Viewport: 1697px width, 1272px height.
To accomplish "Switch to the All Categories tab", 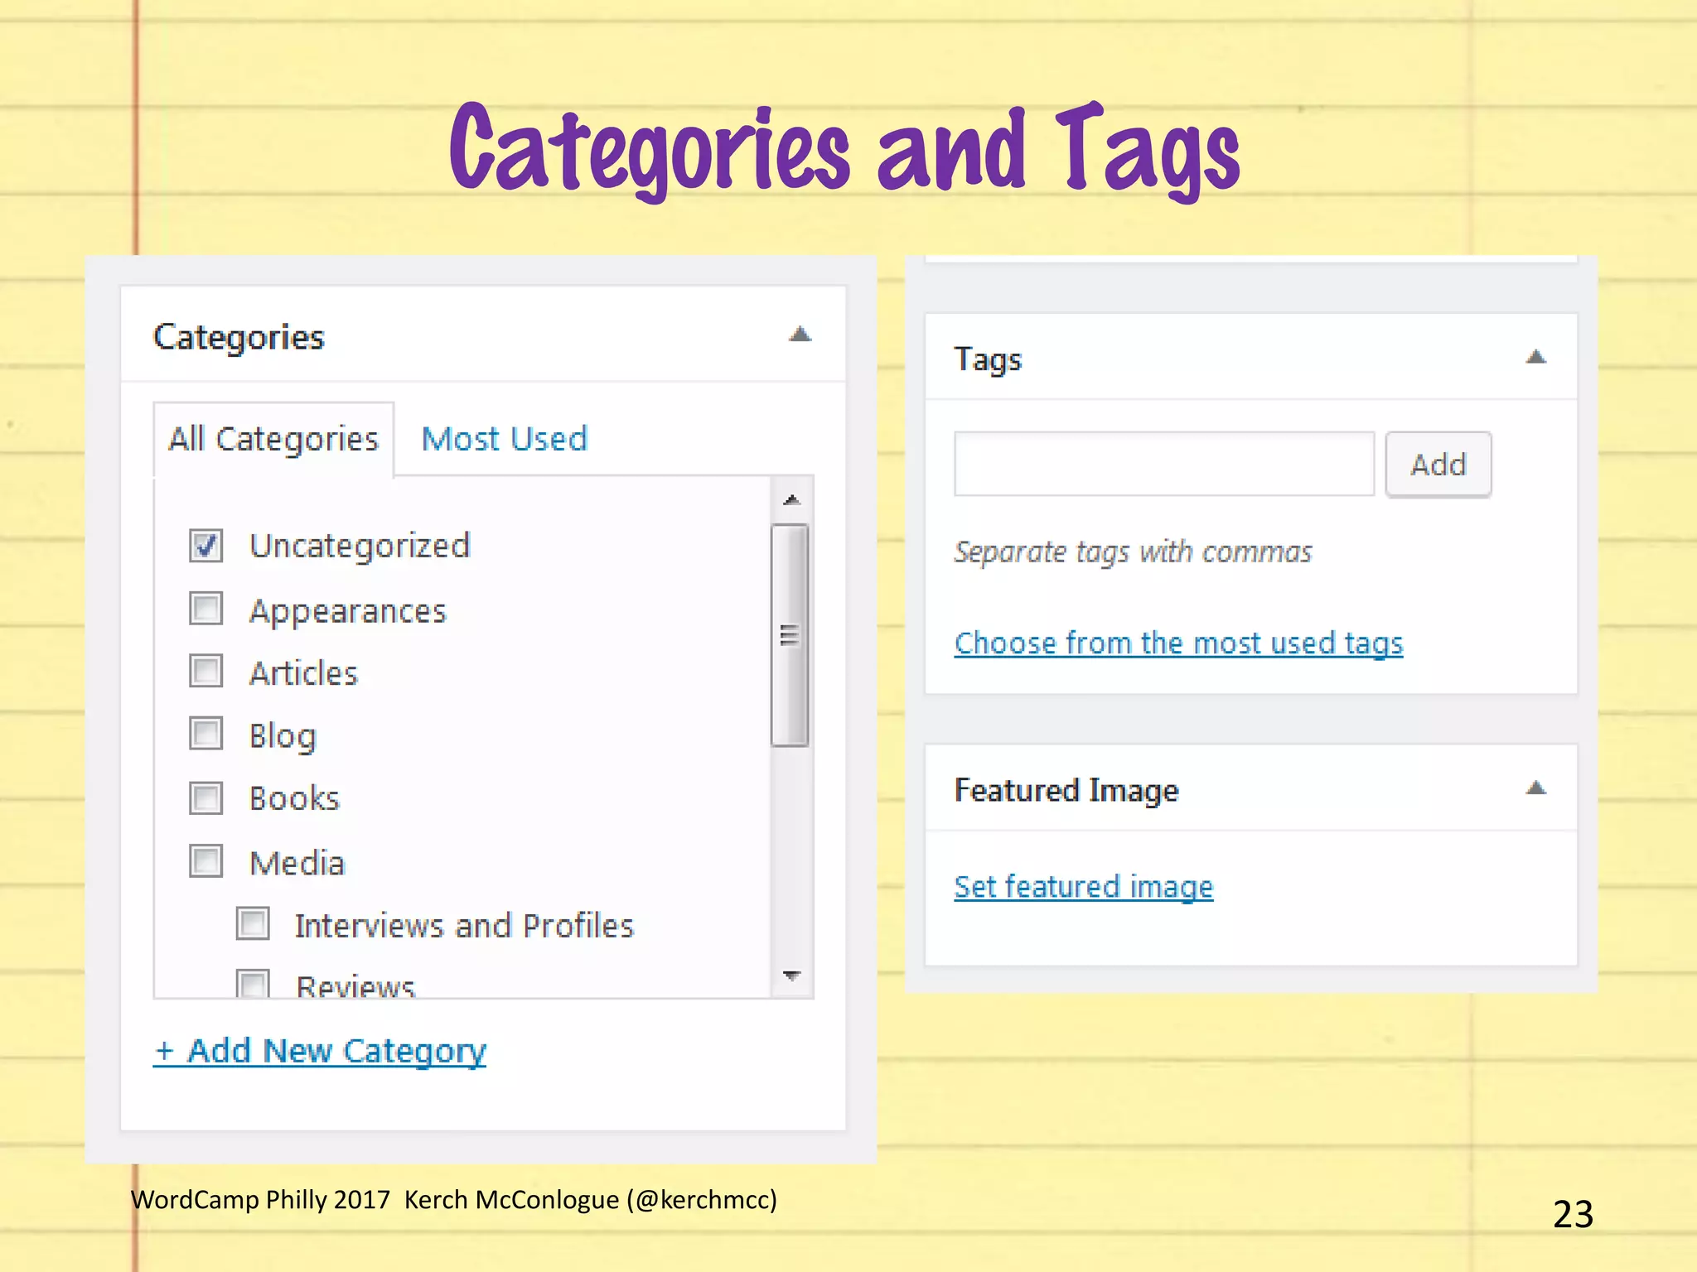I will coord(273,439).
